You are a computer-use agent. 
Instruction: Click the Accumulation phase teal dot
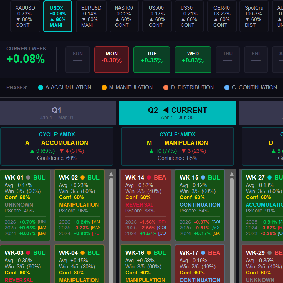[x=41, y=87]
